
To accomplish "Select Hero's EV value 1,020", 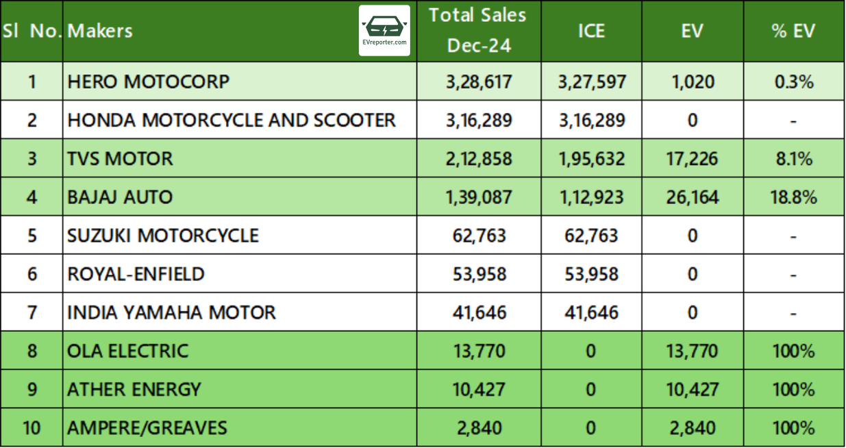I will (x=693, y=82).
